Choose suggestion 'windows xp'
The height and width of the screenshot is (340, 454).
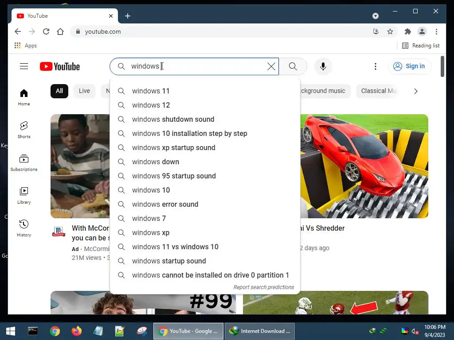[x=205, y=233]
